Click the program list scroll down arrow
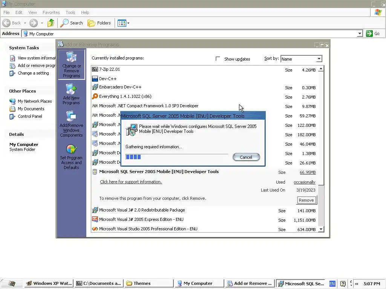This screenshot has width=386, height=289. (x=321, y=229)
